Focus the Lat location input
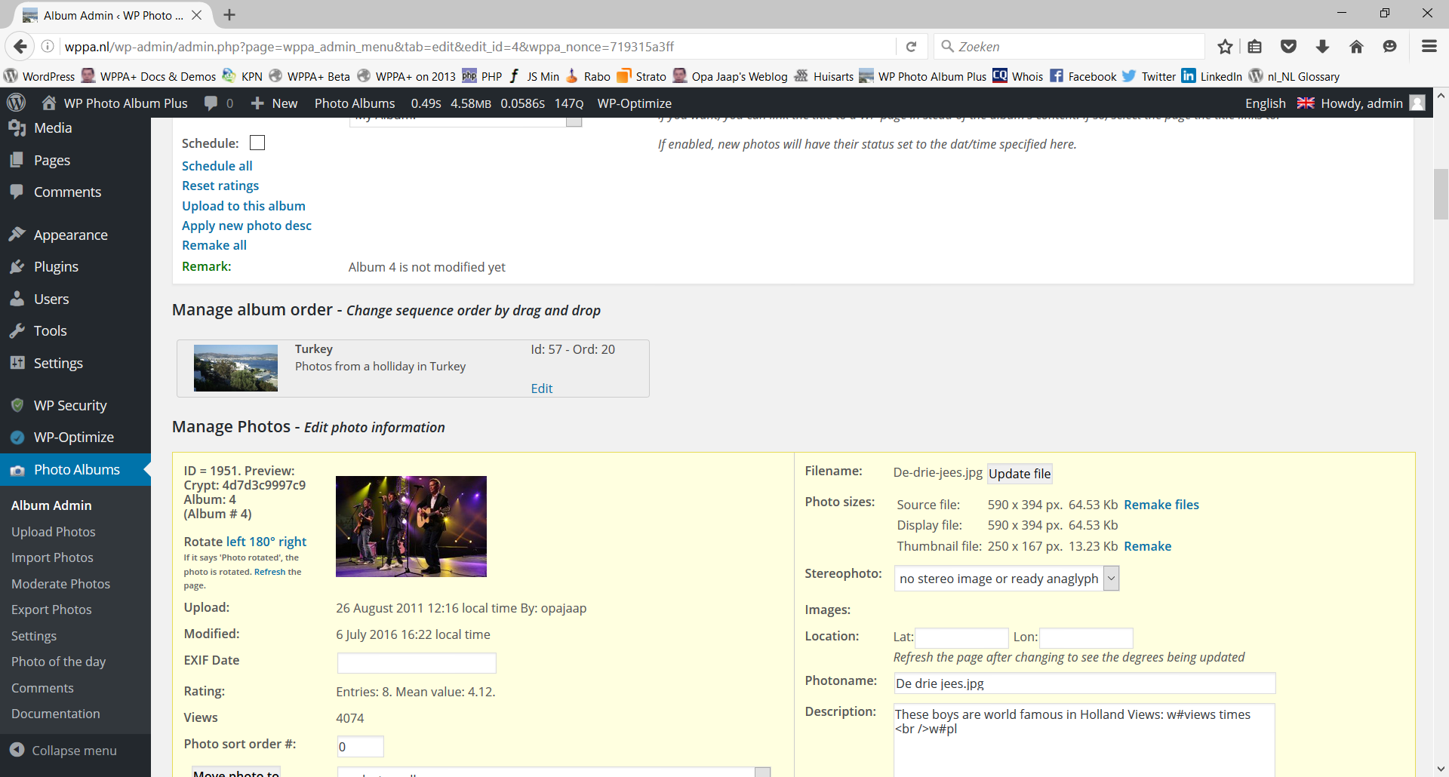 pos(961,638)
